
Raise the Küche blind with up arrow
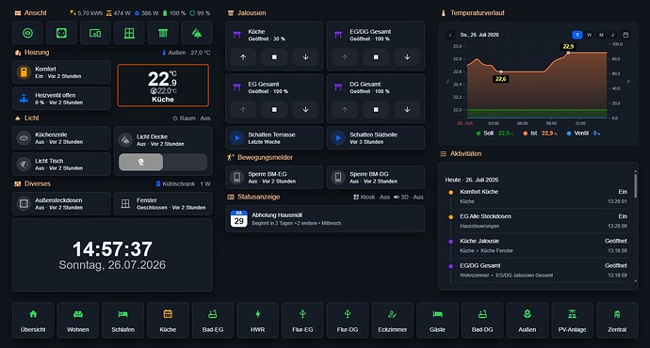(243, 57)
